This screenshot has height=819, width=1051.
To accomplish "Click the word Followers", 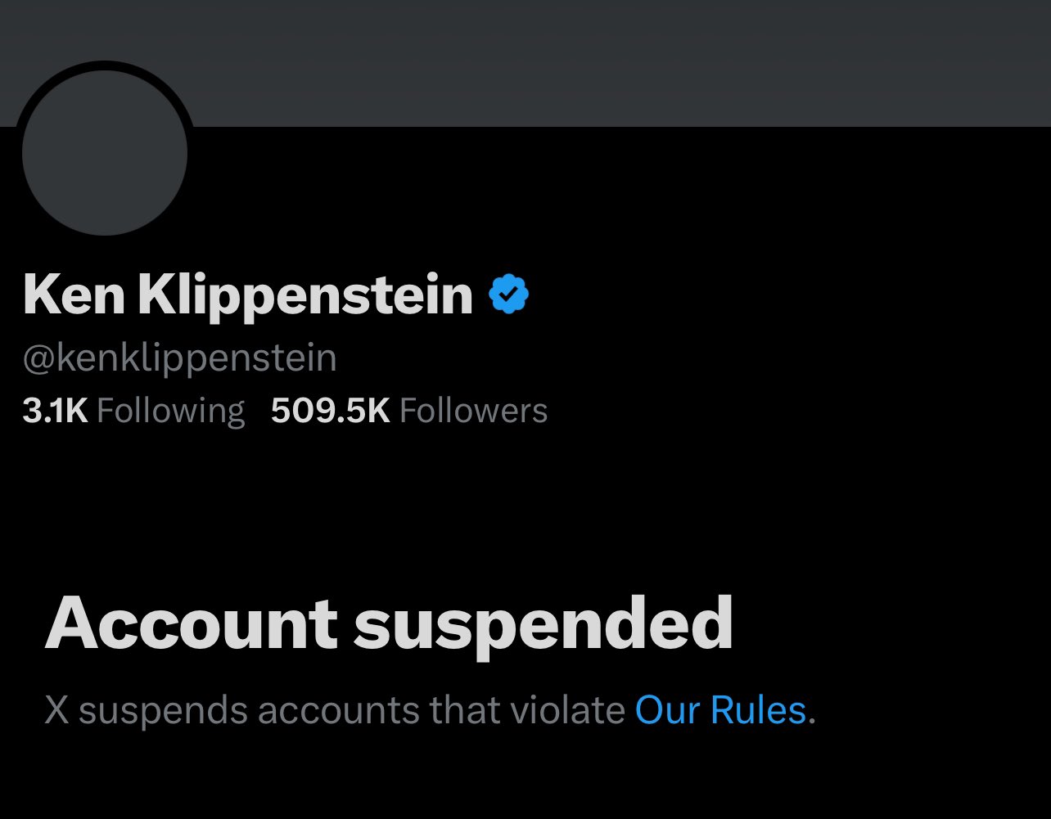I will (474, 411).
